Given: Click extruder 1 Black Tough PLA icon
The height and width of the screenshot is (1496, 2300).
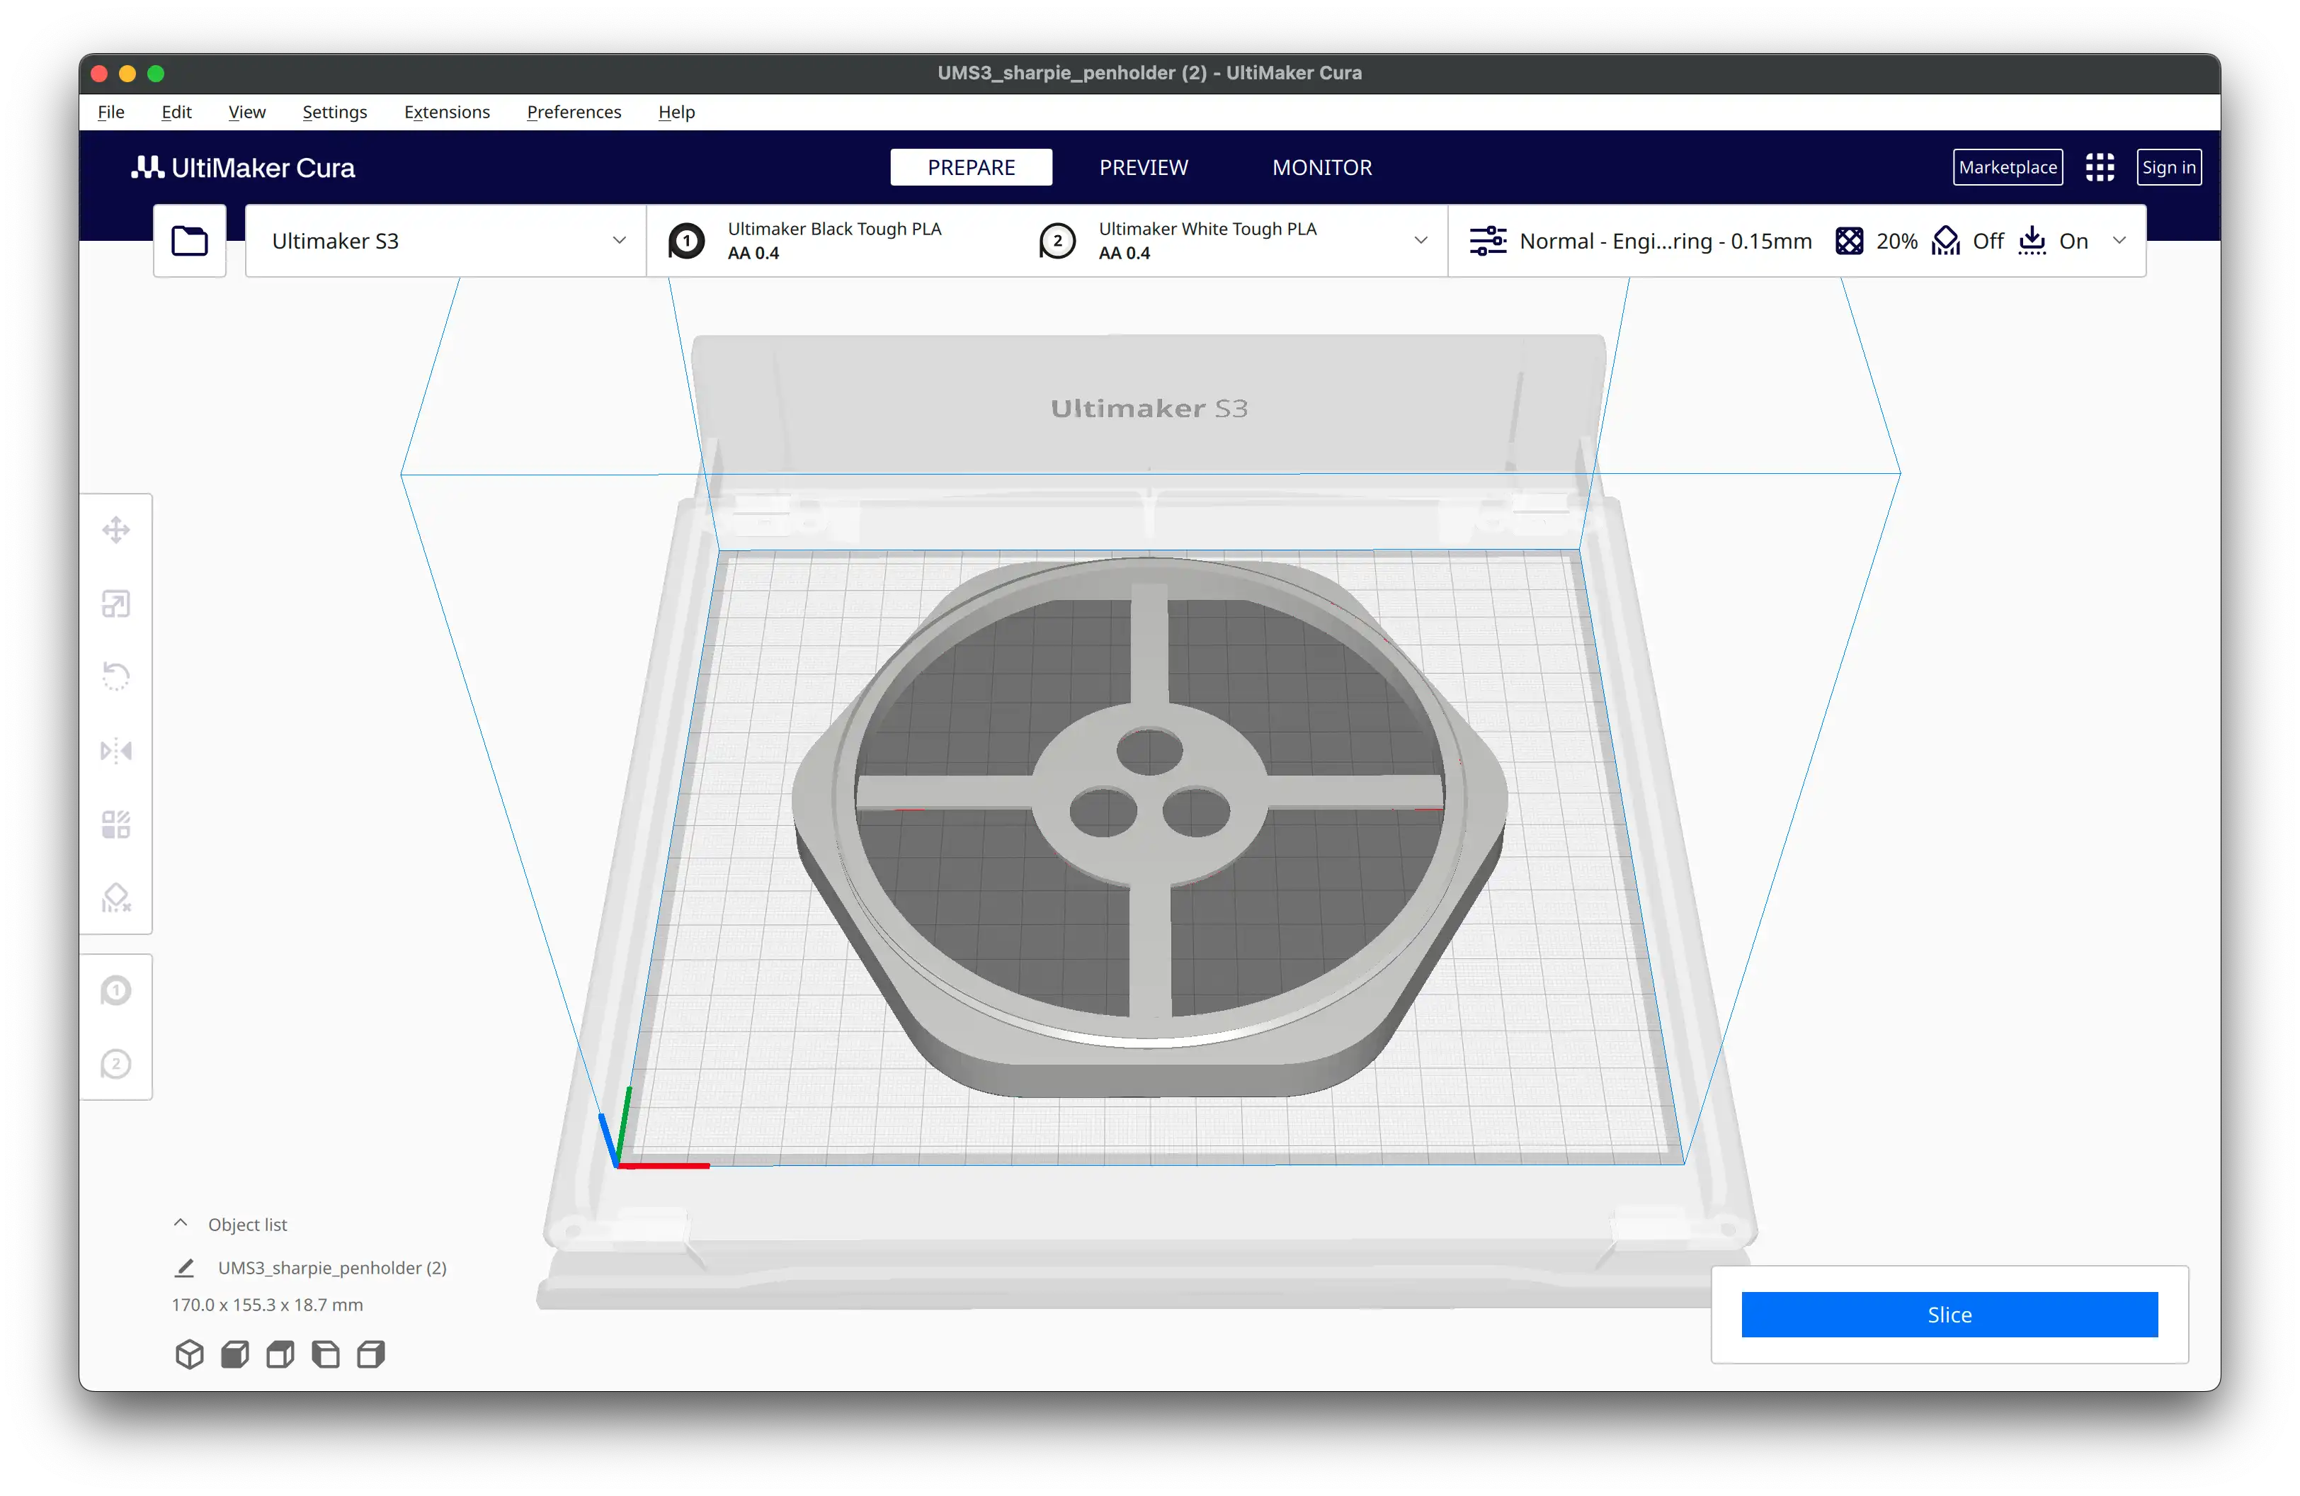Looking at the screenshot, I should (686, 241).
